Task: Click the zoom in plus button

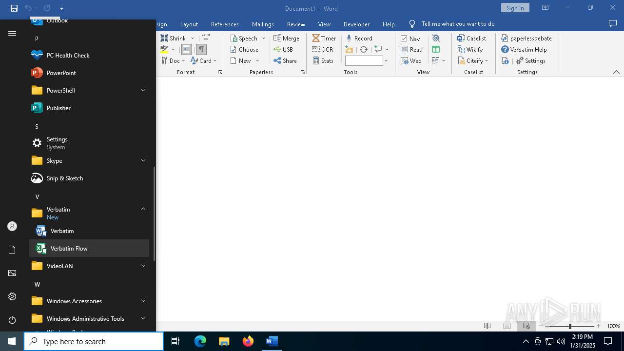Action: coord(598,326)
